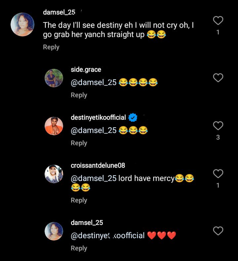Reply to croissantdelune08's comment

tap(79, 200)
